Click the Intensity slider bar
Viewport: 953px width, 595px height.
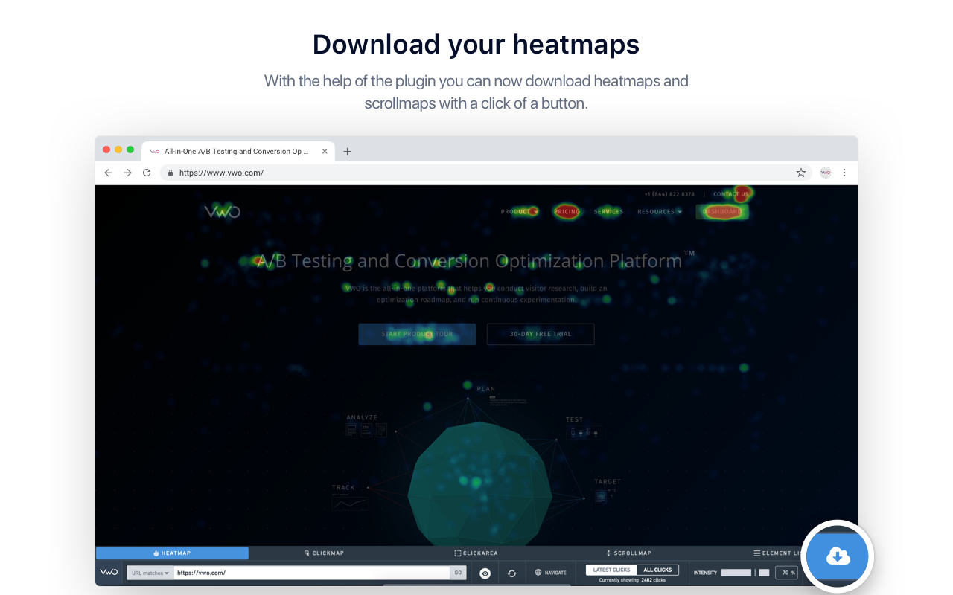736,573
